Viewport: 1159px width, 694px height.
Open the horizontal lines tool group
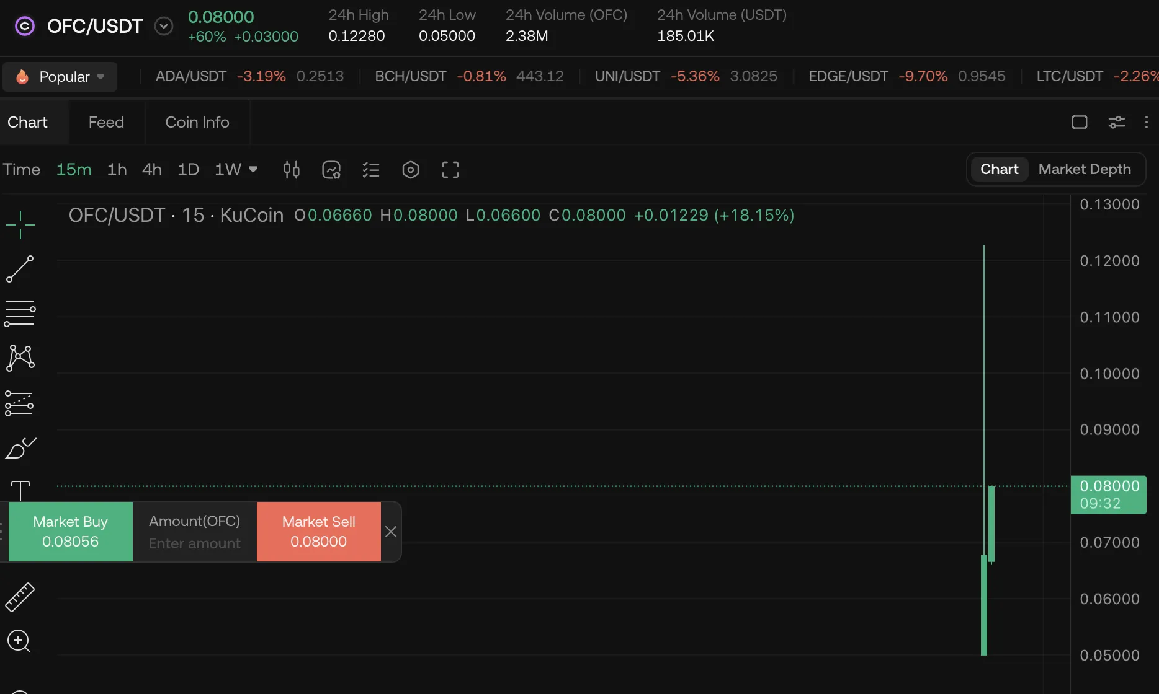coord(20,314)
